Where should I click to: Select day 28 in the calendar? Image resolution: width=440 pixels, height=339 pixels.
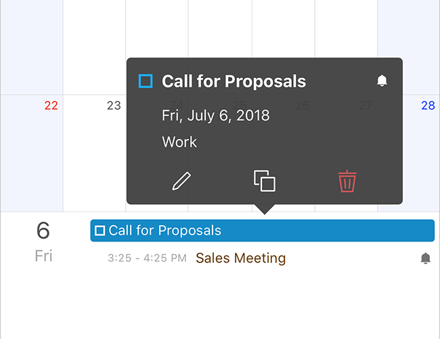428,106
